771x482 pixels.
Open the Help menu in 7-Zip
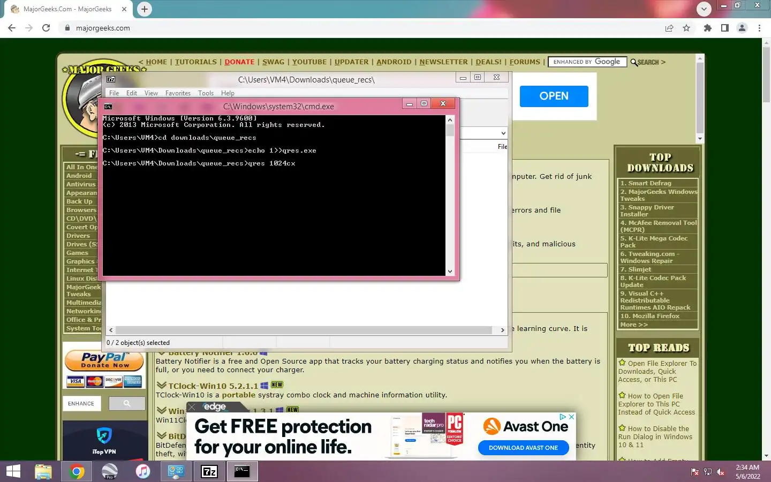pyautogui.click(x=228, y=93)
